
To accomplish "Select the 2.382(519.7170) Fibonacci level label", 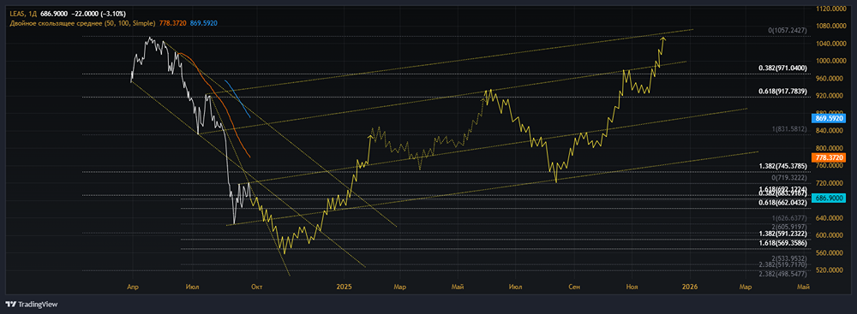I will pos(782,264).
